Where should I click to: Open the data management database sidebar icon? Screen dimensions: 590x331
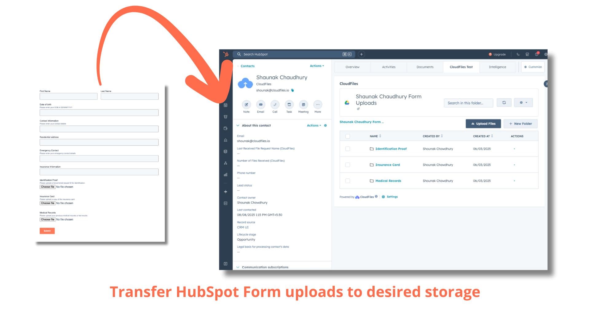tap(226, 151)
